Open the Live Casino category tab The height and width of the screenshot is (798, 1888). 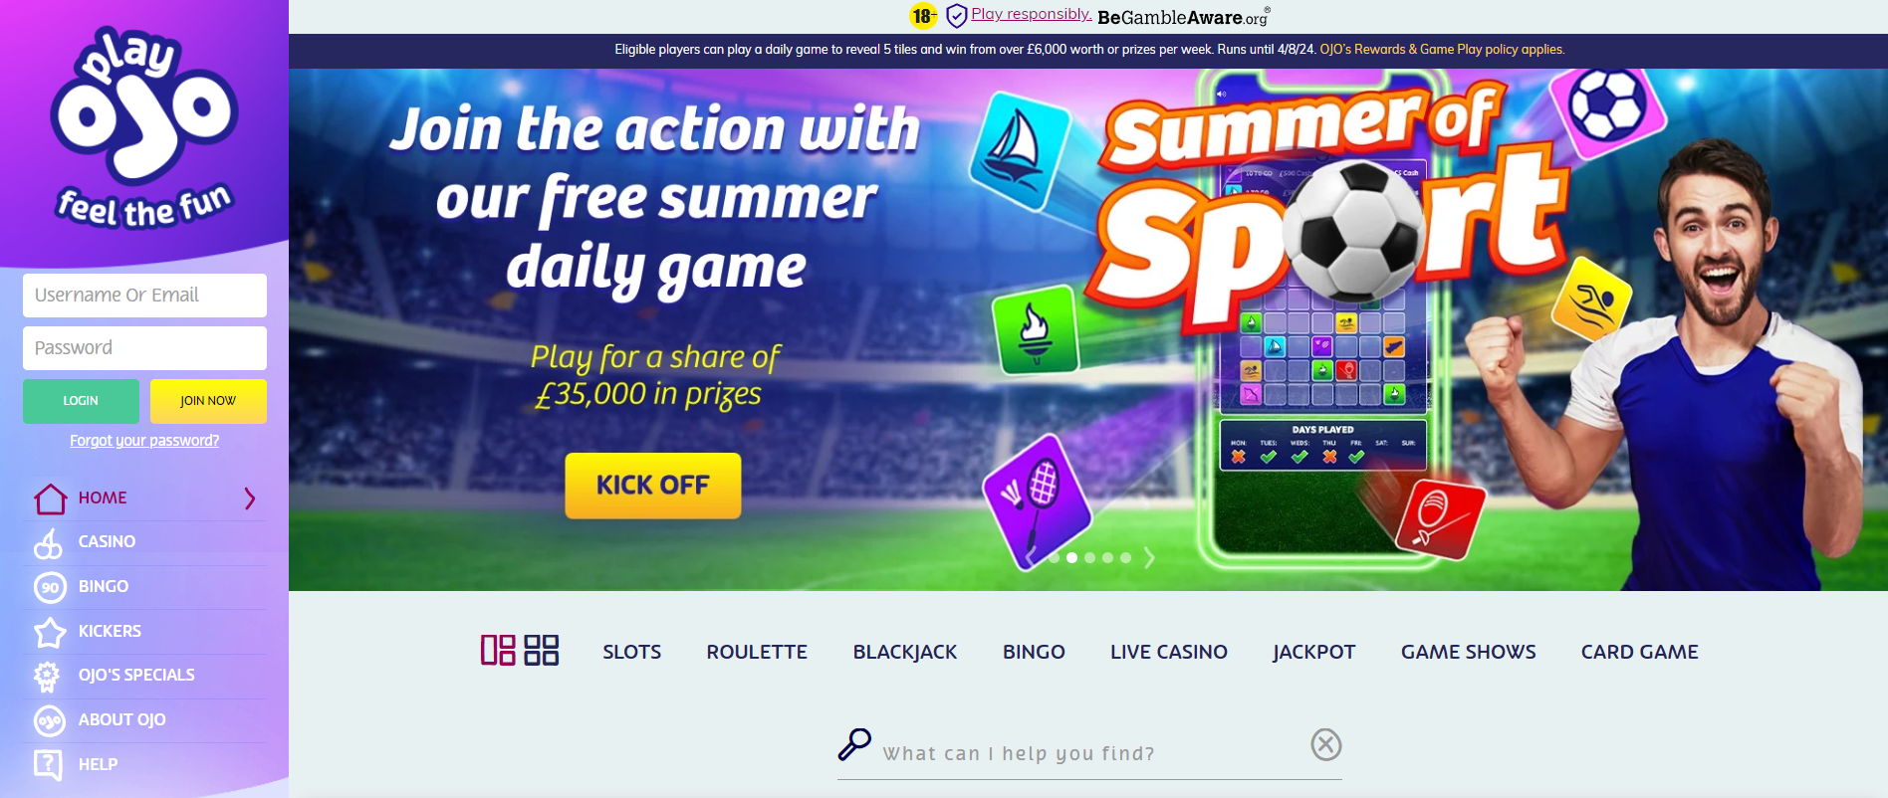click(x=1169, y=652)
